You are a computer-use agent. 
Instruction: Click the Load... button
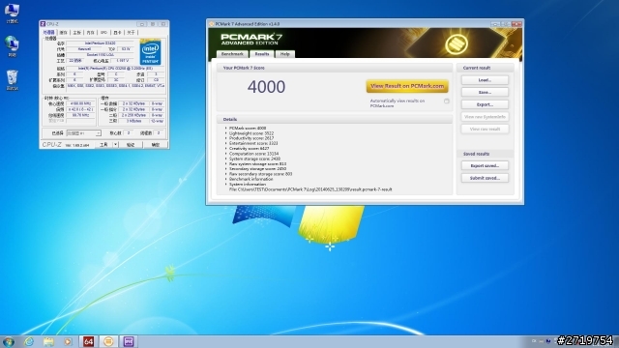485,80
